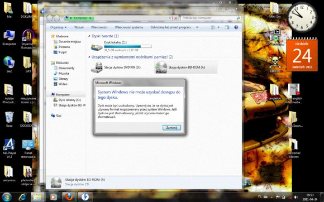
Task: Select Pobrane in navigation pane
Action: (64, 47)
